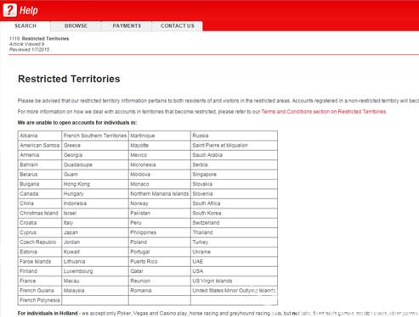Click the Bulgaria cell
The image size is (419, 317).
click(x=40, y=184)
